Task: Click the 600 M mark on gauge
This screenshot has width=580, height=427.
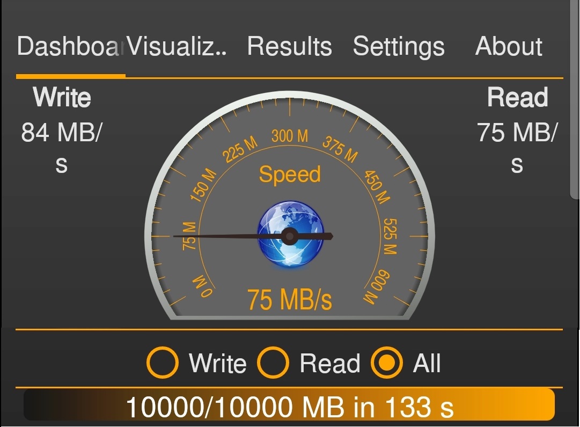Action: pos(377,287)
